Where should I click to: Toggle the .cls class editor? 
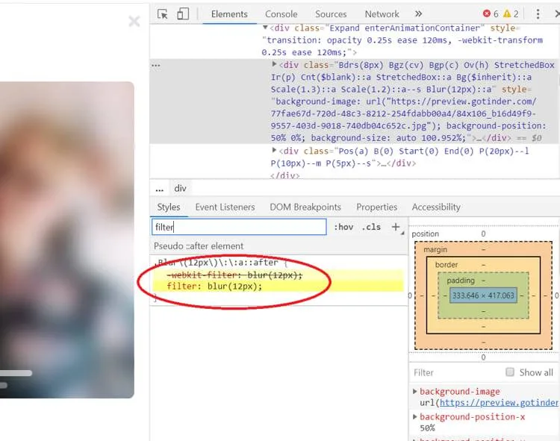[x=371, y=227]
